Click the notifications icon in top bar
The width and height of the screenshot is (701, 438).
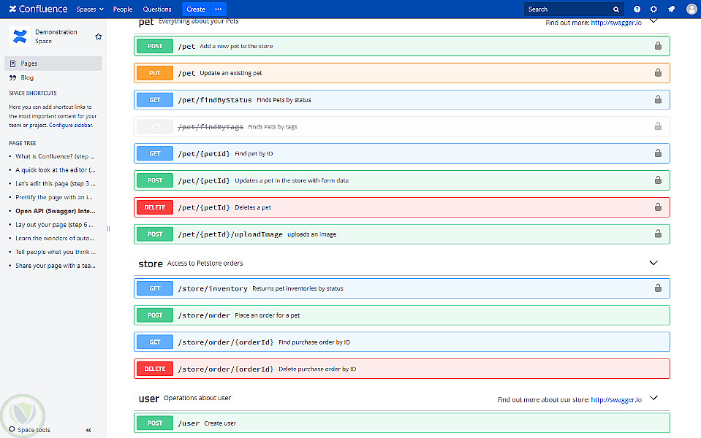click(x=671, y=9)
